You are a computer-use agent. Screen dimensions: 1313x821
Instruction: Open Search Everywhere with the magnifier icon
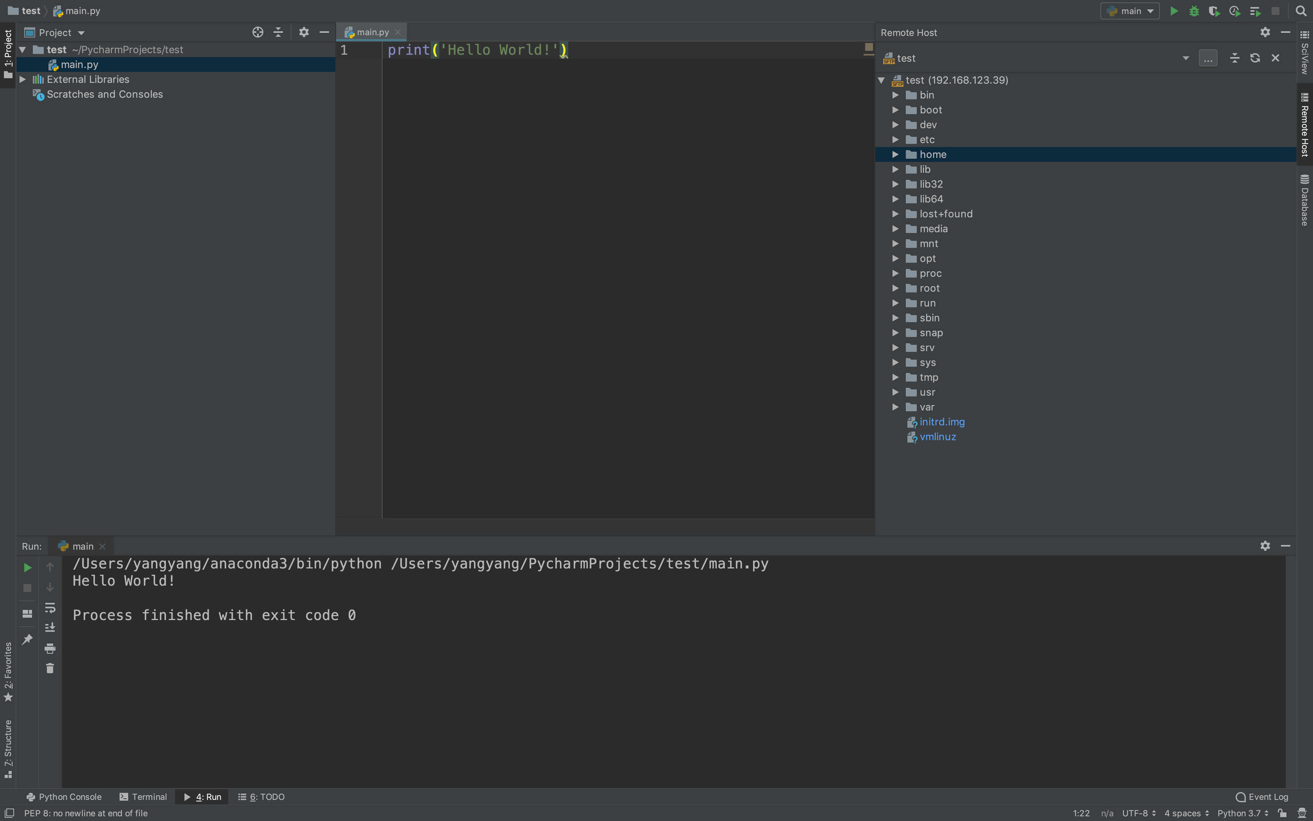1300,10
